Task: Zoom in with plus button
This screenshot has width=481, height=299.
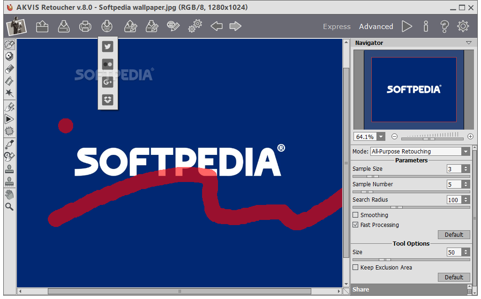Action: pyautogui.click(x=470, y=137)
